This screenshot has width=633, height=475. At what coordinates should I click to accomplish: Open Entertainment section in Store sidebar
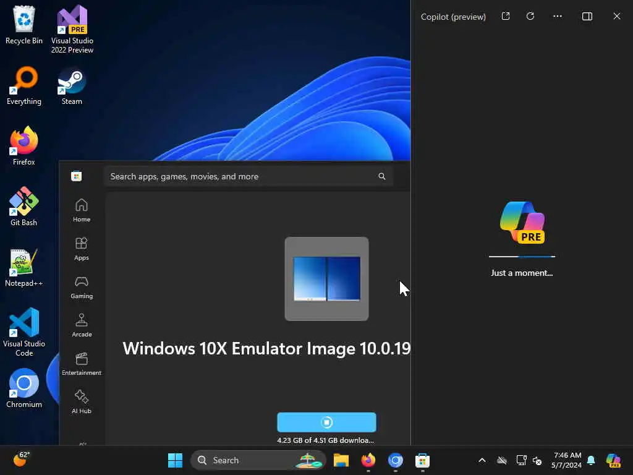click(x=82, y=364)
